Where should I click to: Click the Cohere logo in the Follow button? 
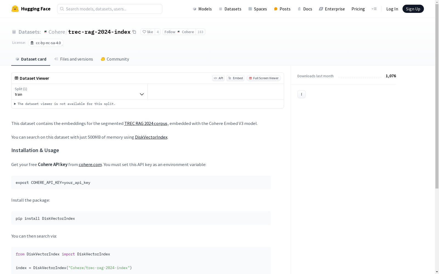pos(179,32)
